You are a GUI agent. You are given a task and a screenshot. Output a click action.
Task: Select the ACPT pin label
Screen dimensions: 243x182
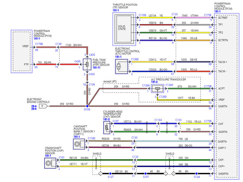tap(221, 88)
